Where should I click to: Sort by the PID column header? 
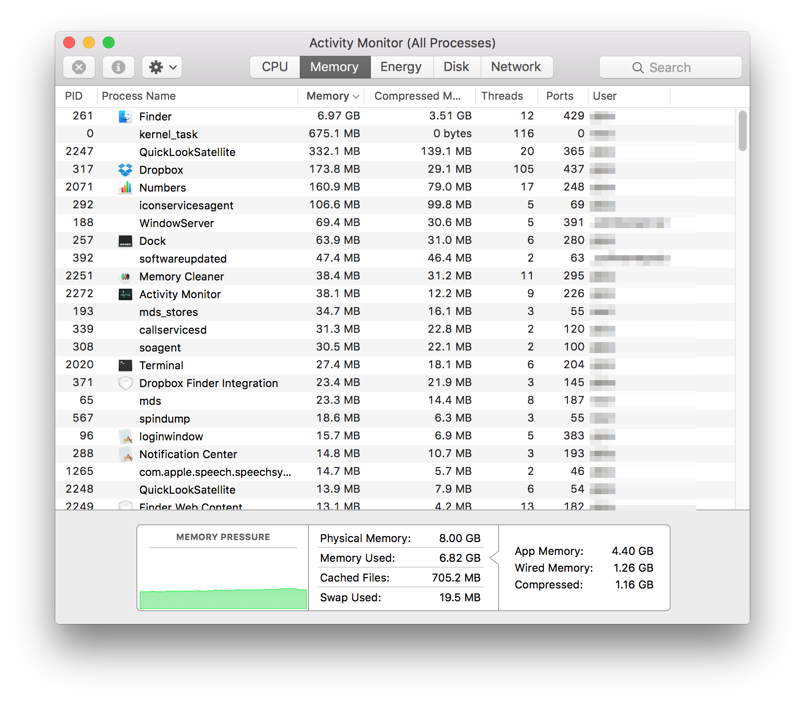pyautogui.click(x=74, y=96)
